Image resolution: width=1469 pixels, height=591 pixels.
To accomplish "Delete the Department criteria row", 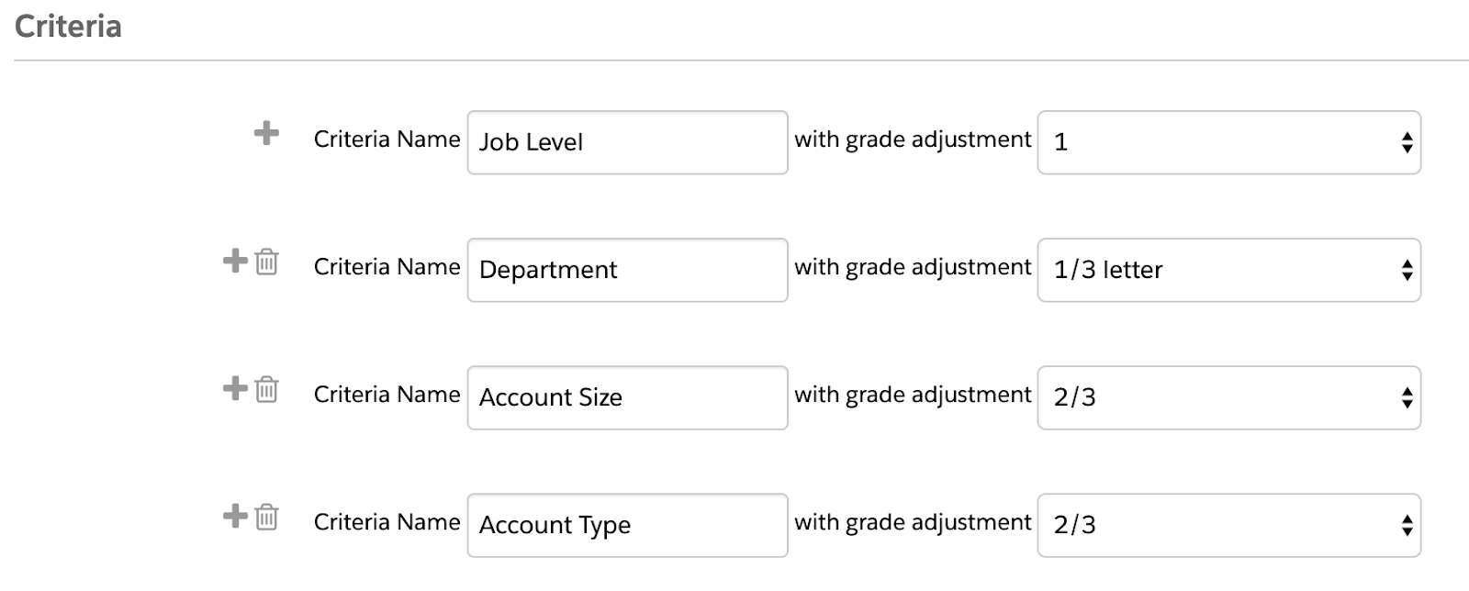I will tap(266, 262).
